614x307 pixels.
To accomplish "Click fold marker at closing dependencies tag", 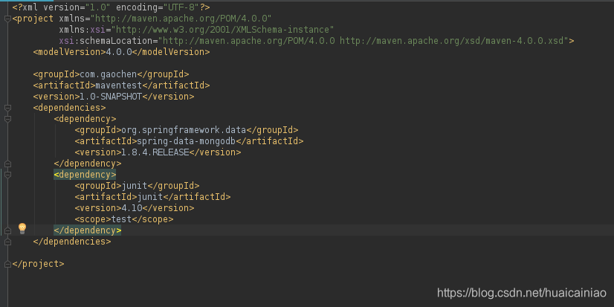I will (7, 242).
